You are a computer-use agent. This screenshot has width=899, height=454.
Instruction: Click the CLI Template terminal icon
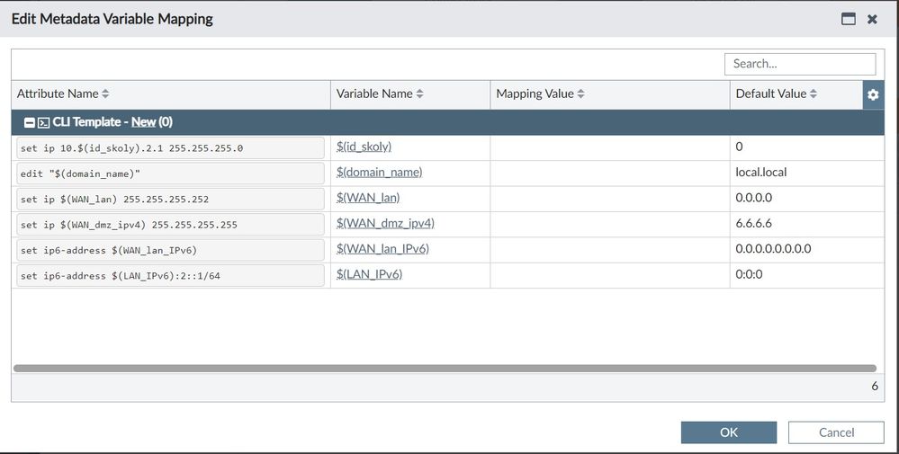tap(43, 122)
